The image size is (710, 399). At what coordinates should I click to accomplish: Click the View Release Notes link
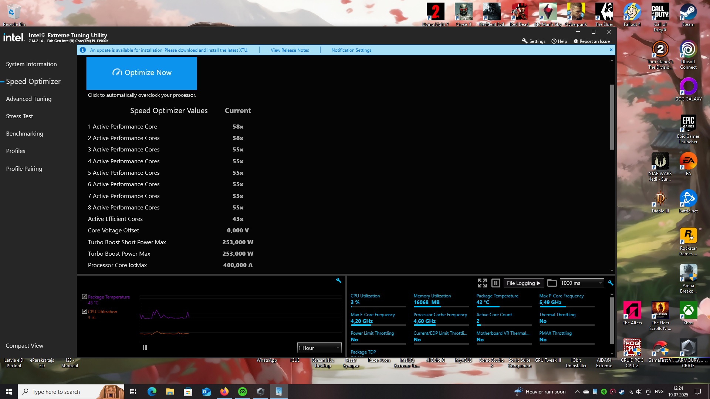tap(290, 50)
